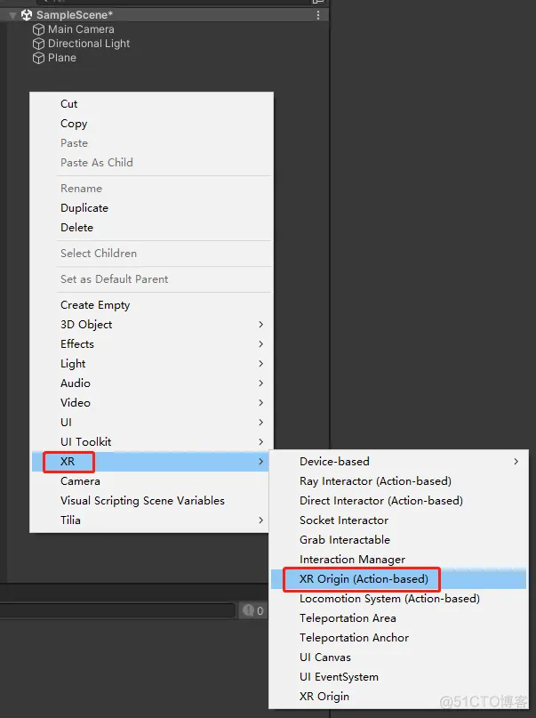Expand the Effects submenu arrow
The image size is (536, 718).
pos(260,344)
